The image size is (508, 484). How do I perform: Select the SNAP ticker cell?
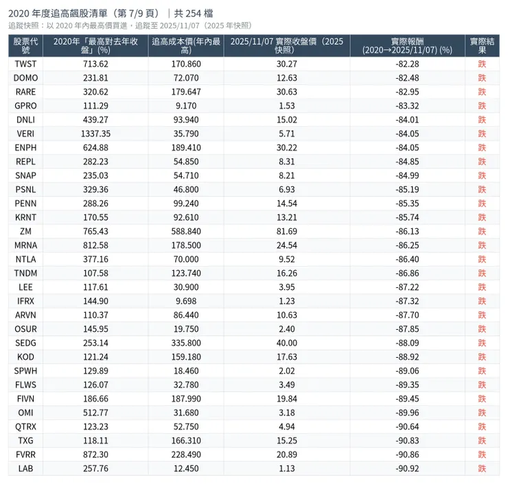coord(25,176)
